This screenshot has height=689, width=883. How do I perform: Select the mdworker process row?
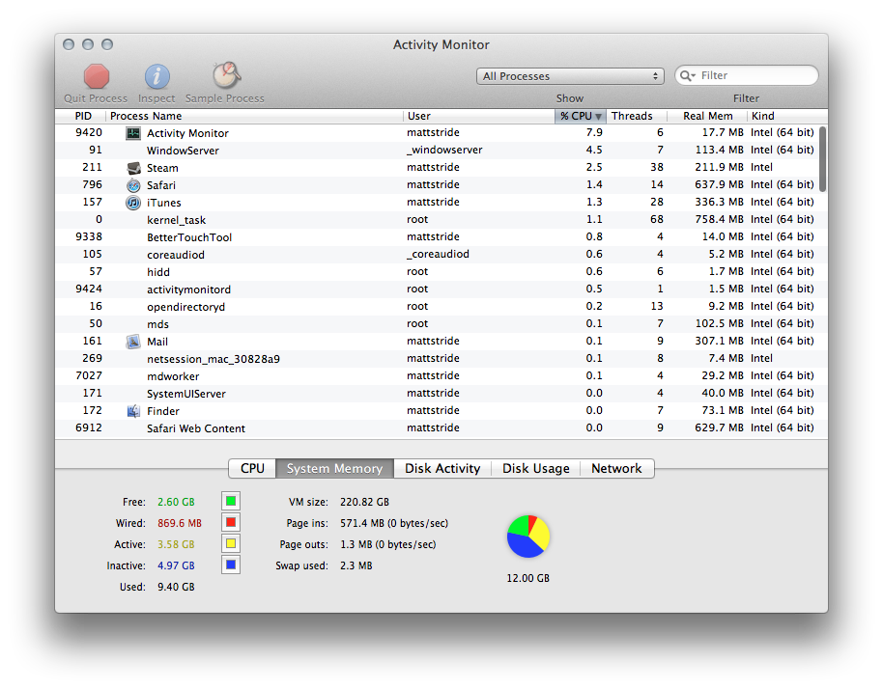click(x=437, y=376)
